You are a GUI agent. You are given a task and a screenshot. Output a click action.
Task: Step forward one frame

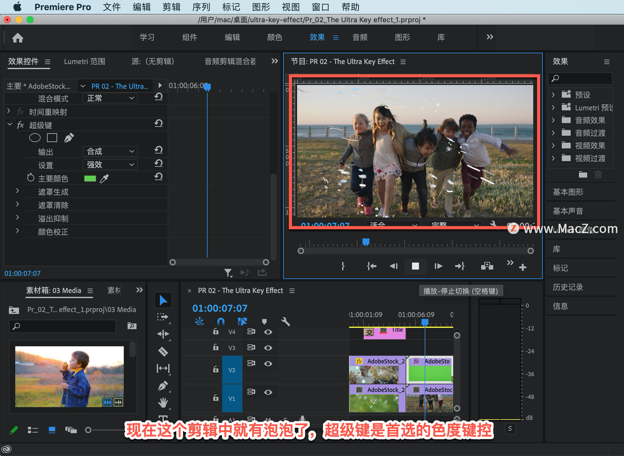pos(438,266)
